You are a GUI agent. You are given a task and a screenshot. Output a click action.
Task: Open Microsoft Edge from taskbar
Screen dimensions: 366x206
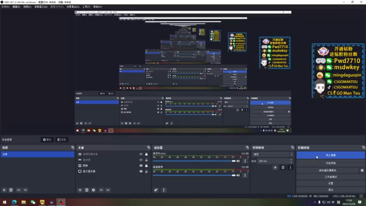point(14,202)
